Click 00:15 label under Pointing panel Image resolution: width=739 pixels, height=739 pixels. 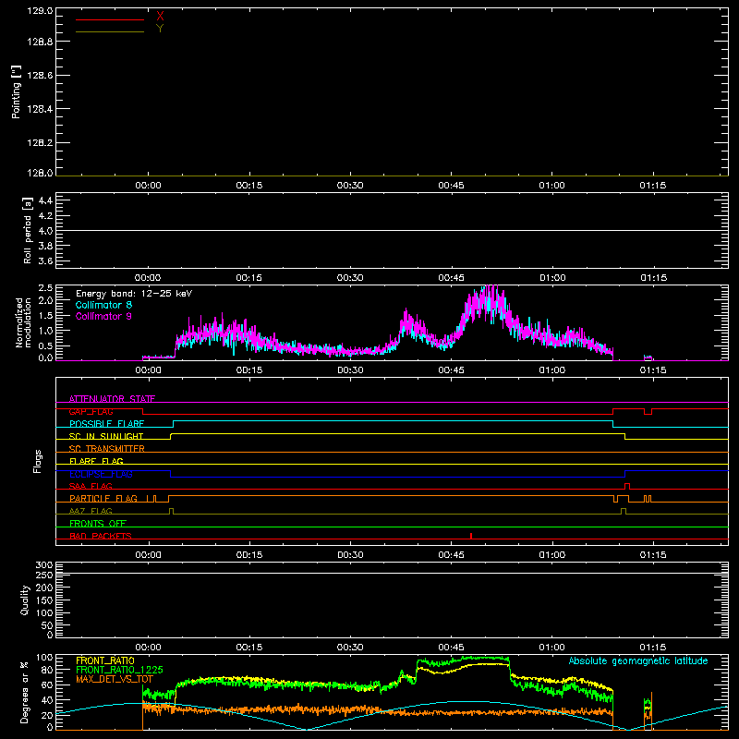coord(248,186)
